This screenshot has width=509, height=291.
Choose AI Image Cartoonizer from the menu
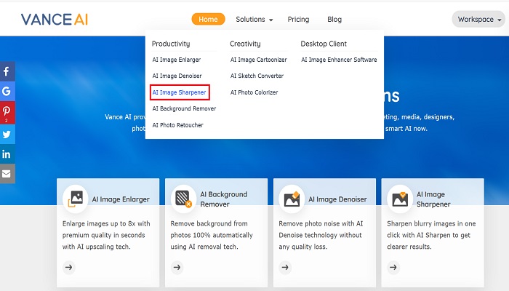coord(259,60)
